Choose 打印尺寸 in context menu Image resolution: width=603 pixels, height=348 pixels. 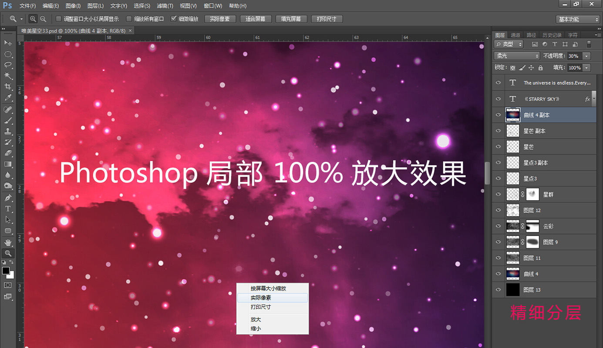click(x=273, y=307)
